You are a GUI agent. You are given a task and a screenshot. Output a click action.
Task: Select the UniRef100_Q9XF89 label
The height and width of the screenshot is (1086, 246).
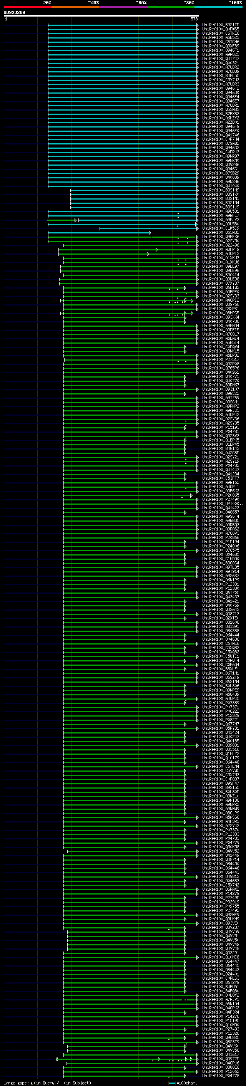point(221,46)
